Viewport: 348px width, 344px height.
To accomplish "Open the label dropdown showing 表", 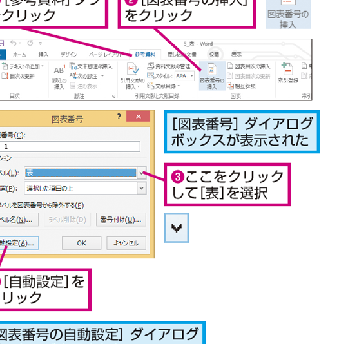I will tap(142, 173).
